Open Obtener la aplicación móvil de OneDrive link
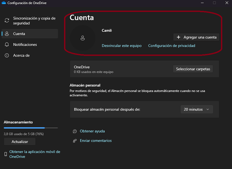This screenshot has width=232, height=169. point(35,154)
